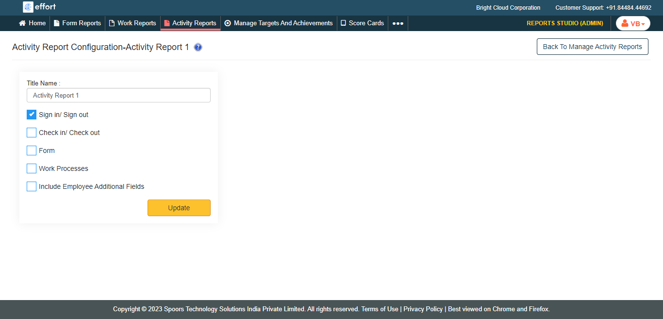
Task: Tick the Form checkbox
Action: click(x=32, y=151)
